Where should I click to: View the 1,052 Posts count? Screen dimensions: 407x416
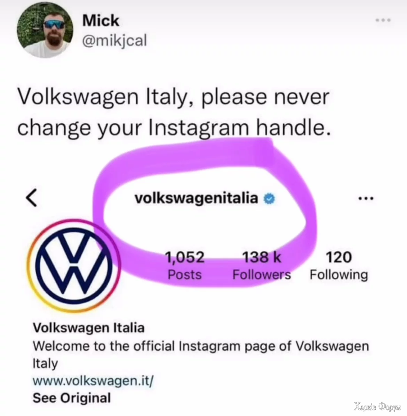185,265
